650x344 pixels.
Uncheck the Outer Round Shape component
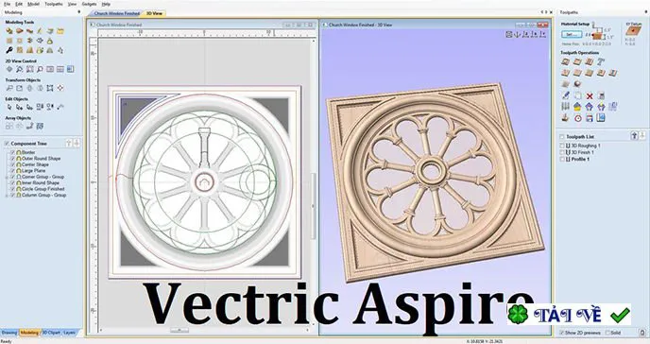(12, 159)
